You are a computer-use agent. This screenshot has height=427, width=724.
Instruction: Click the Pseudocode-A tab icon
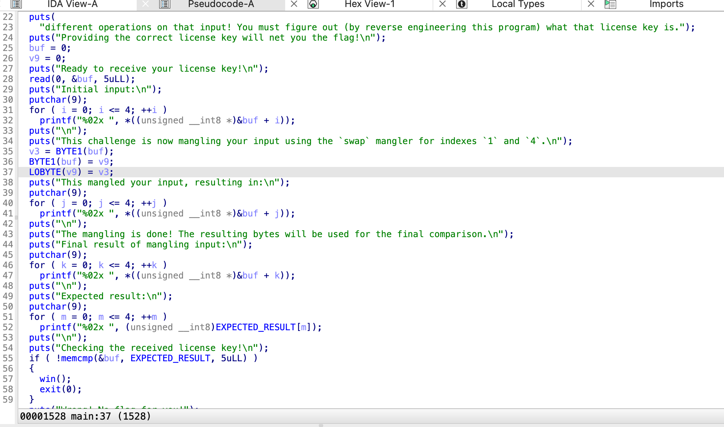point(164,4)
